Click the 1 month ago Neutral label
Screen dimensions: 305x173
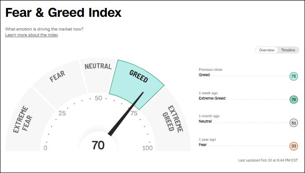[x=205, y=121]
